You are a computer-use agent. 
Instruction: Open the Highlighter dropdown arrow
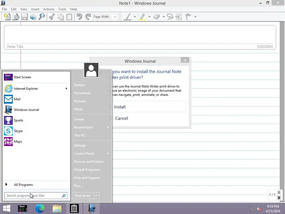(x=149, y=17)
